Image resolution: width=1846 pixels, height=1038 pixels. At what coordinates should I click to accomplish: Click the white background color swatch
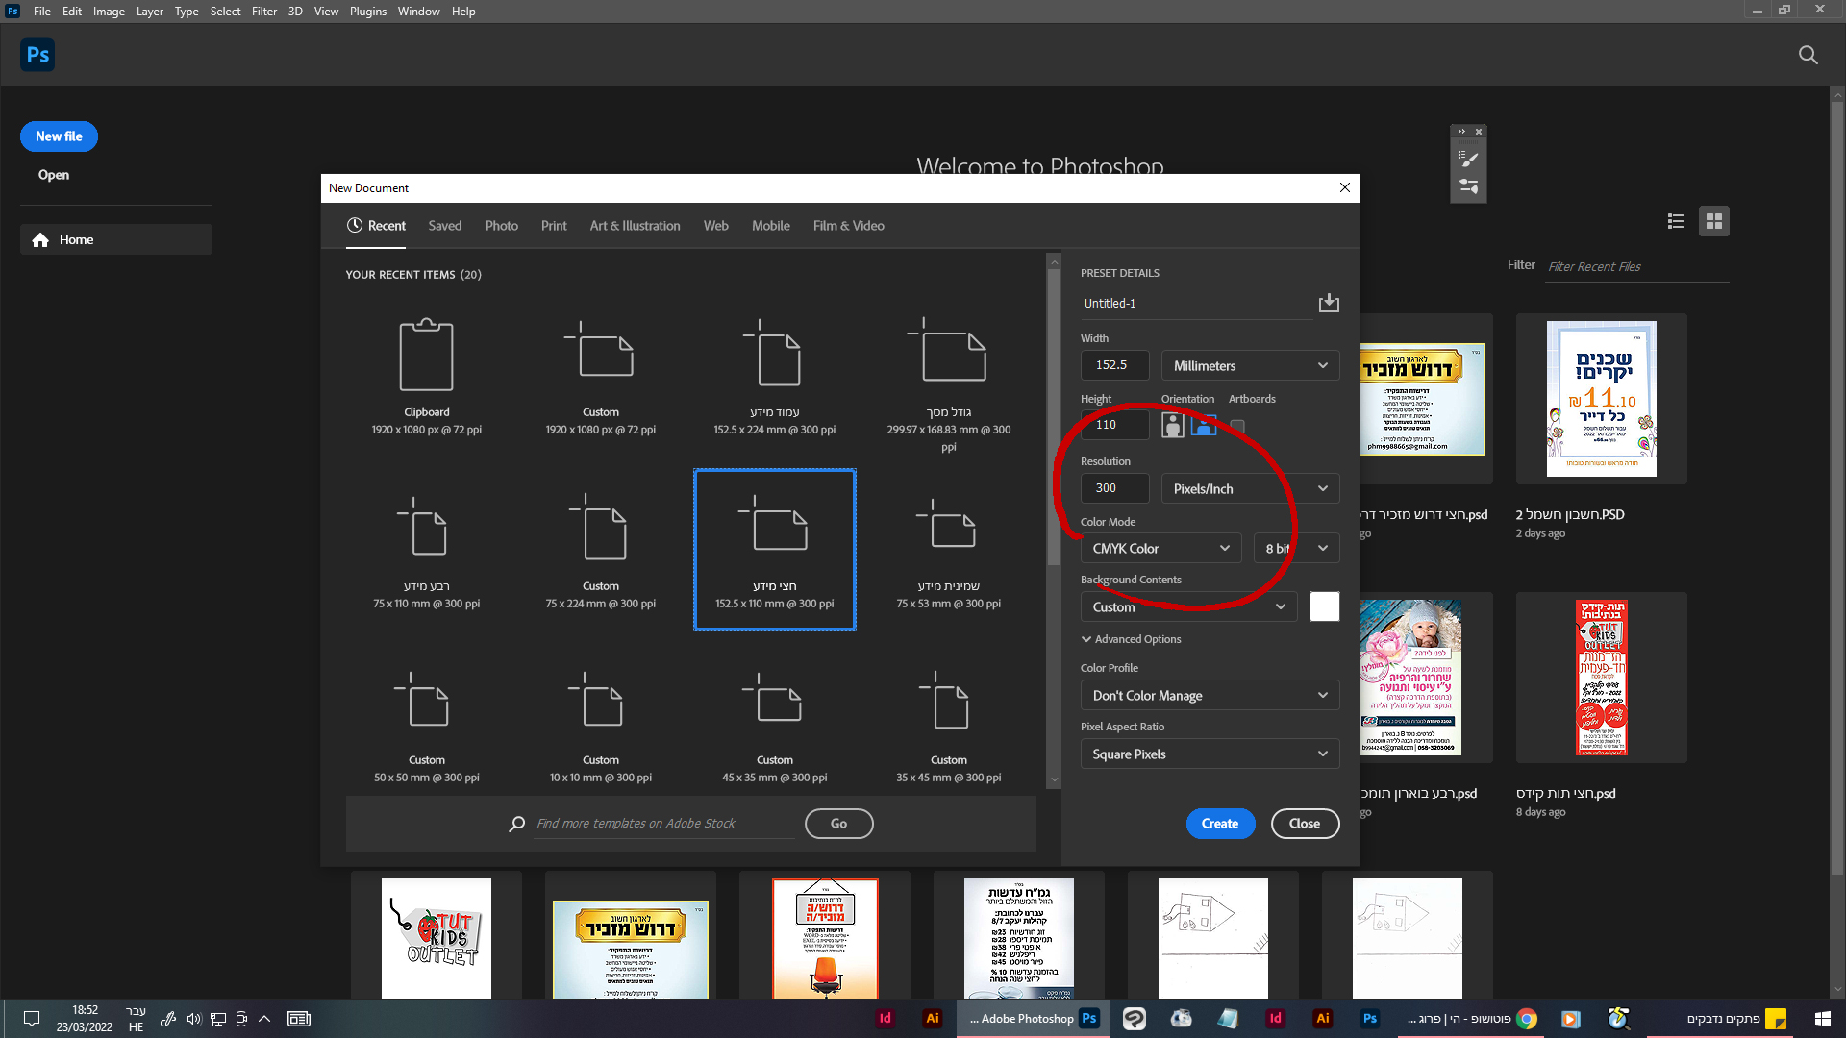[1324, 606]
